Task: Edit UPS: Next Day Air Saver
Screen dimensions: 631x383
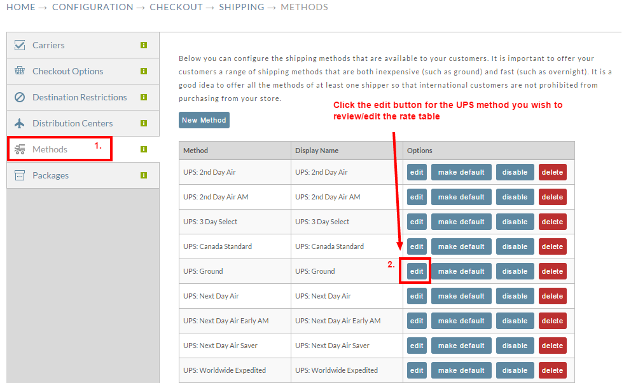Action: tap(417, 346)
